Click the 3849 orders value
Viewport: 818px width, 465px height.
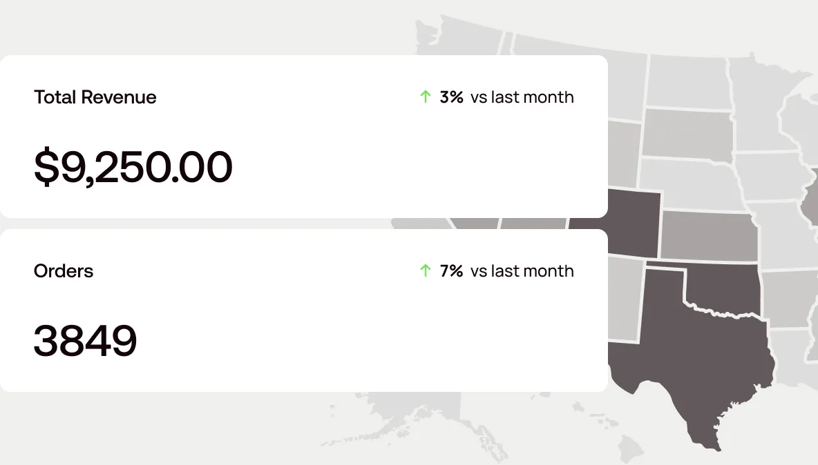pyautogui.click(x=86, y=339)
